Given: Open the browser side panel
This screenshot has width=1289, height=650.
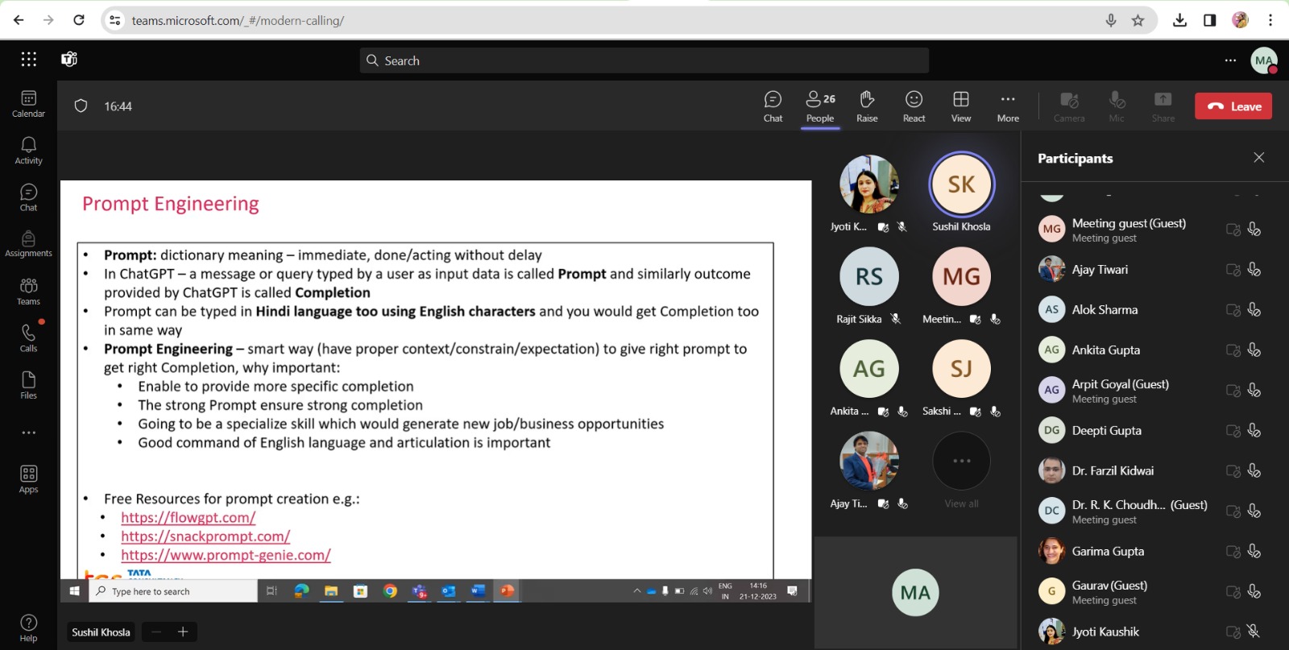Looking at the screenshot, I should pos(1210,20).
